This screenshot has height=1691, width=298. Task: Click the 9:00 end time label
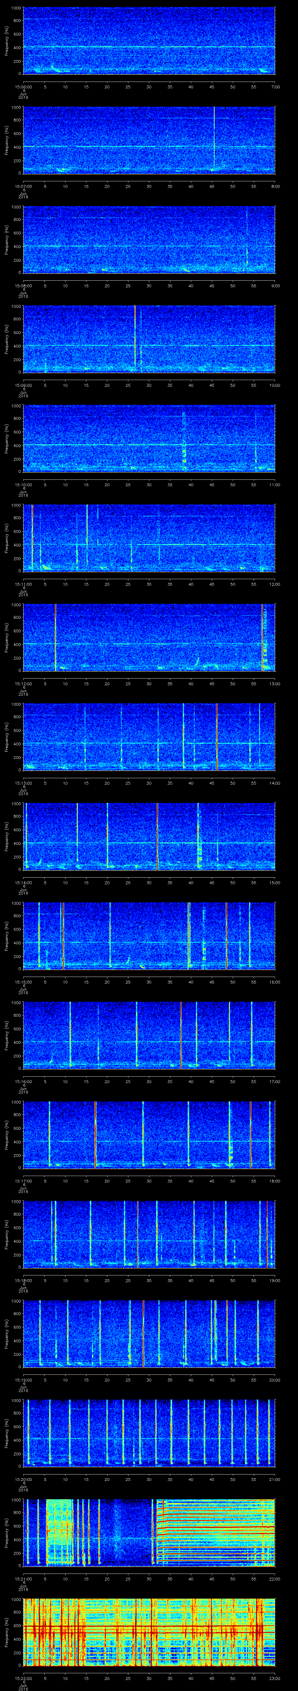click(x=275, y=286)
